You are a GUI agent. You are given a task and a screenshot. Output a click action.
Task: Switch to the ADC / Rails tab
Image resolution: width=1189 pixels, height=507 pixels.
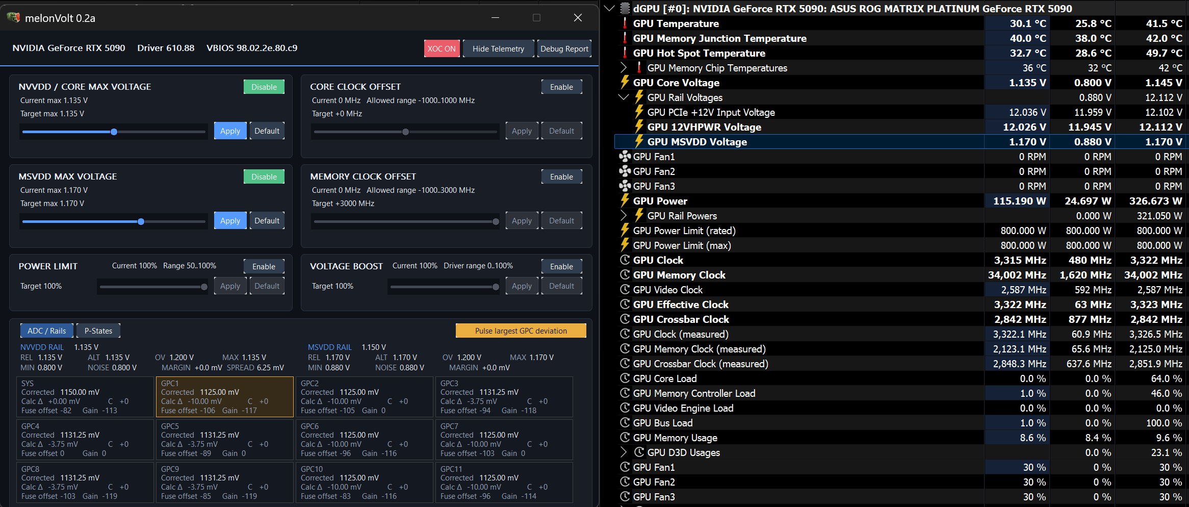[47, 331]
